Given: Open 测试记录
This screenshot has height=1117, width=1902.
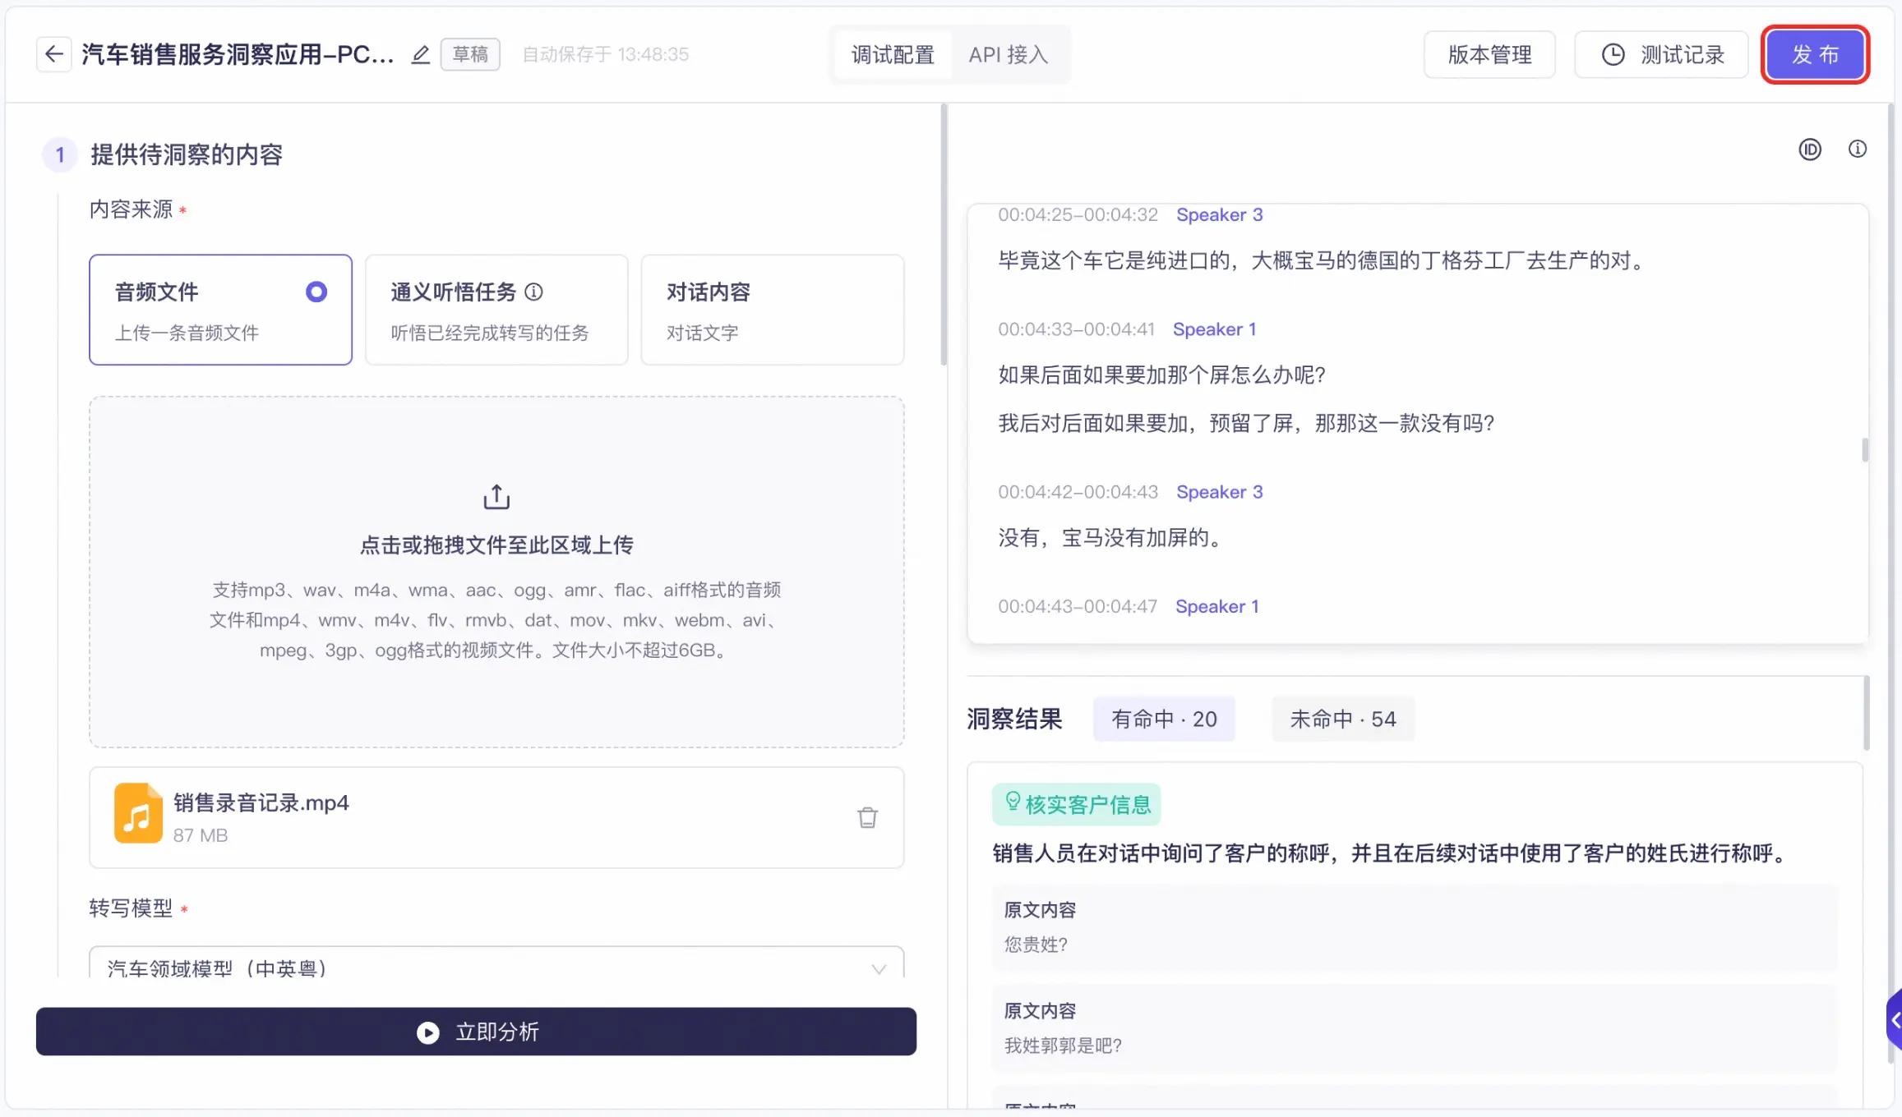Looking at the screenshot, I should tap(1661, 55).
